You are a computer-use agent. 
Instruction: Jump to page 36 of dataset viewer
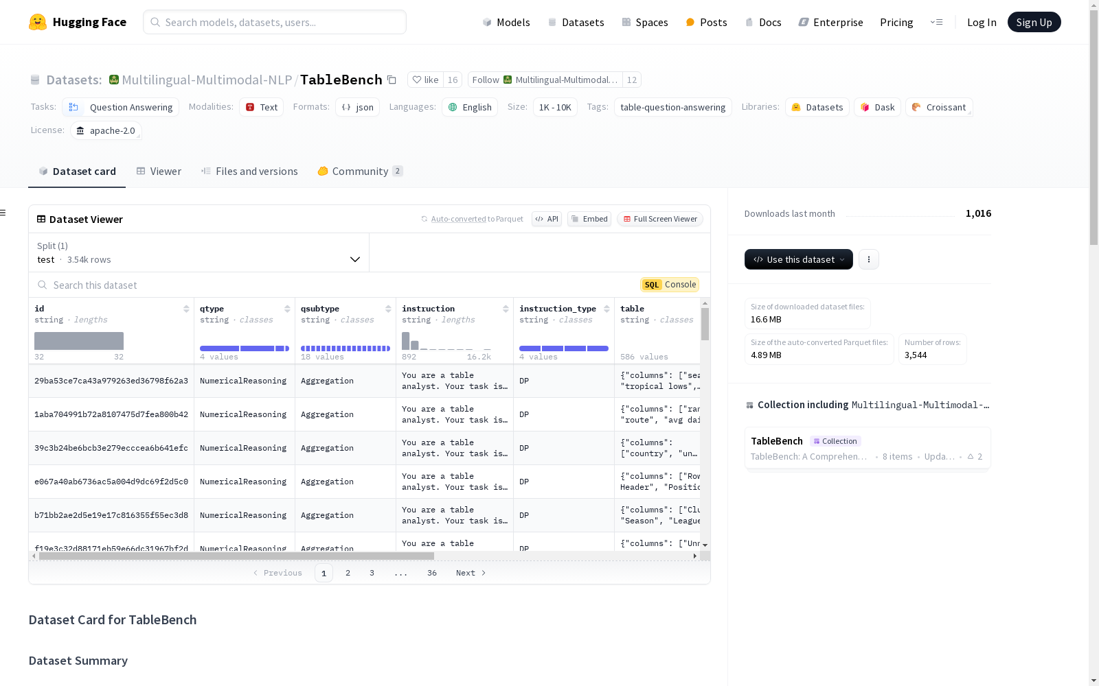pyautogui.click(x=432, y=573)
